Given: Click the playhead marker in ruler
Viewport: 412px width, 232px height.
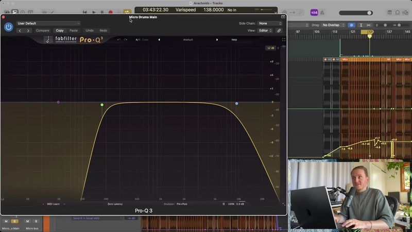Looking at the screenshot, I should pyautogui.click(x=370, y=36).
